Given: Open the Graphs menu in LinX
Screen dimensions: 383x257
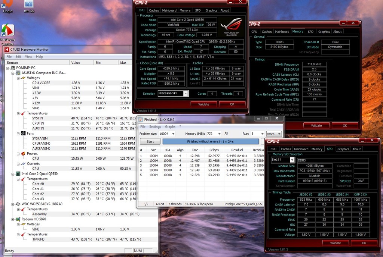Looking at the screenshot, I should coord(170,126).
